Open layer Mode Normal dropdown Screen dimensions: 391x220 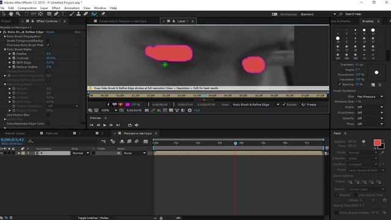81,153
